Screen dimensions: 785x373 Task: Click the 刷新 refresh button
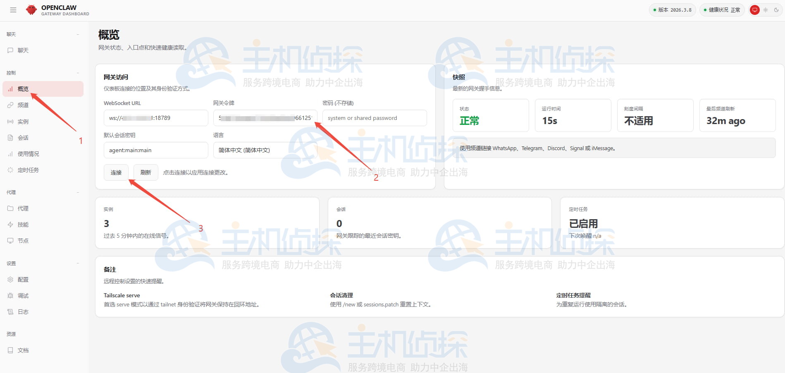(x=146, y=172)
